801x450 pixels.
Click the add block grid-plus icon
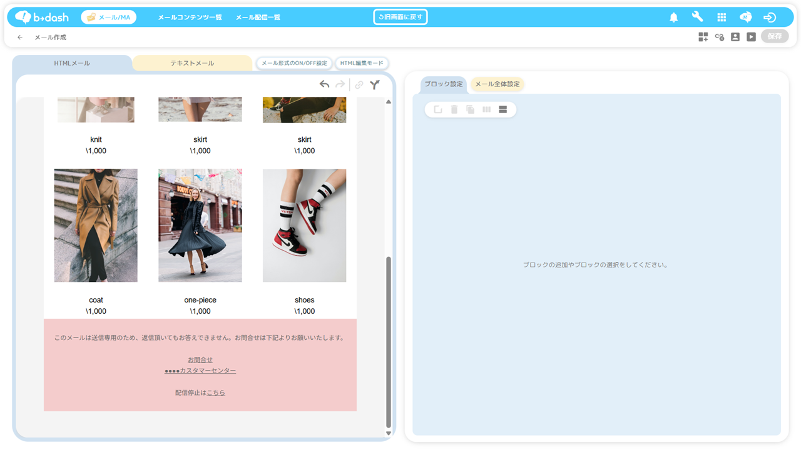tap(703, 37)
